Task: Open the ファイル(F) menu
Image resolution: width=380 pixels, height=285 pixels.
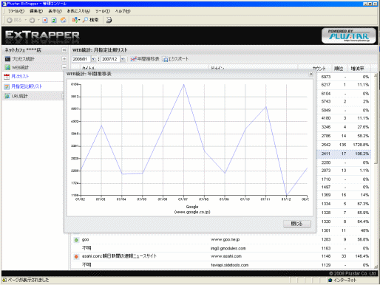Action: (16, 11)
